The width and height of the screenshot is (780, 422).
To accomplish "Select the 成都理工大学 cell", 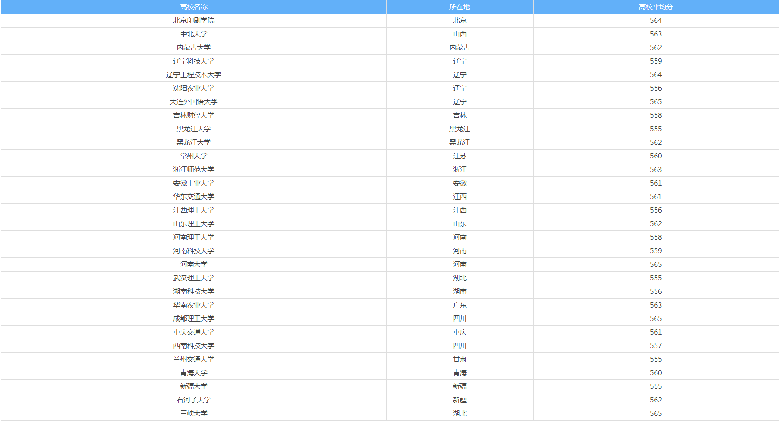I will [x=194, y=319].
